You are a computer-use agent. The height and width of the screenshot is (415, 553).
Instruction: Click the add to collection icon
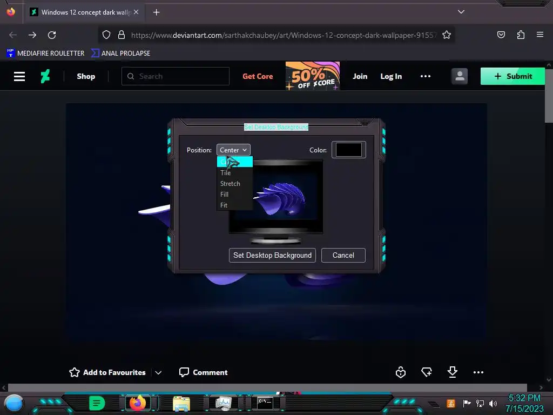coord(427,372)
